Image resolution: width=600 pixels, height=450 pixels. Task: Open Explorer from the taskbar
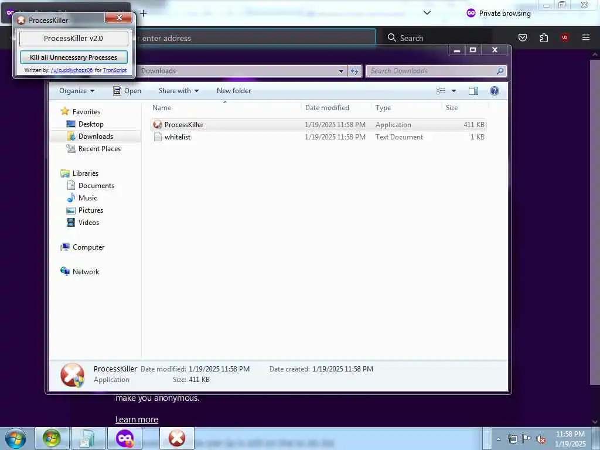pyautogui.click(x=88, y=438)
